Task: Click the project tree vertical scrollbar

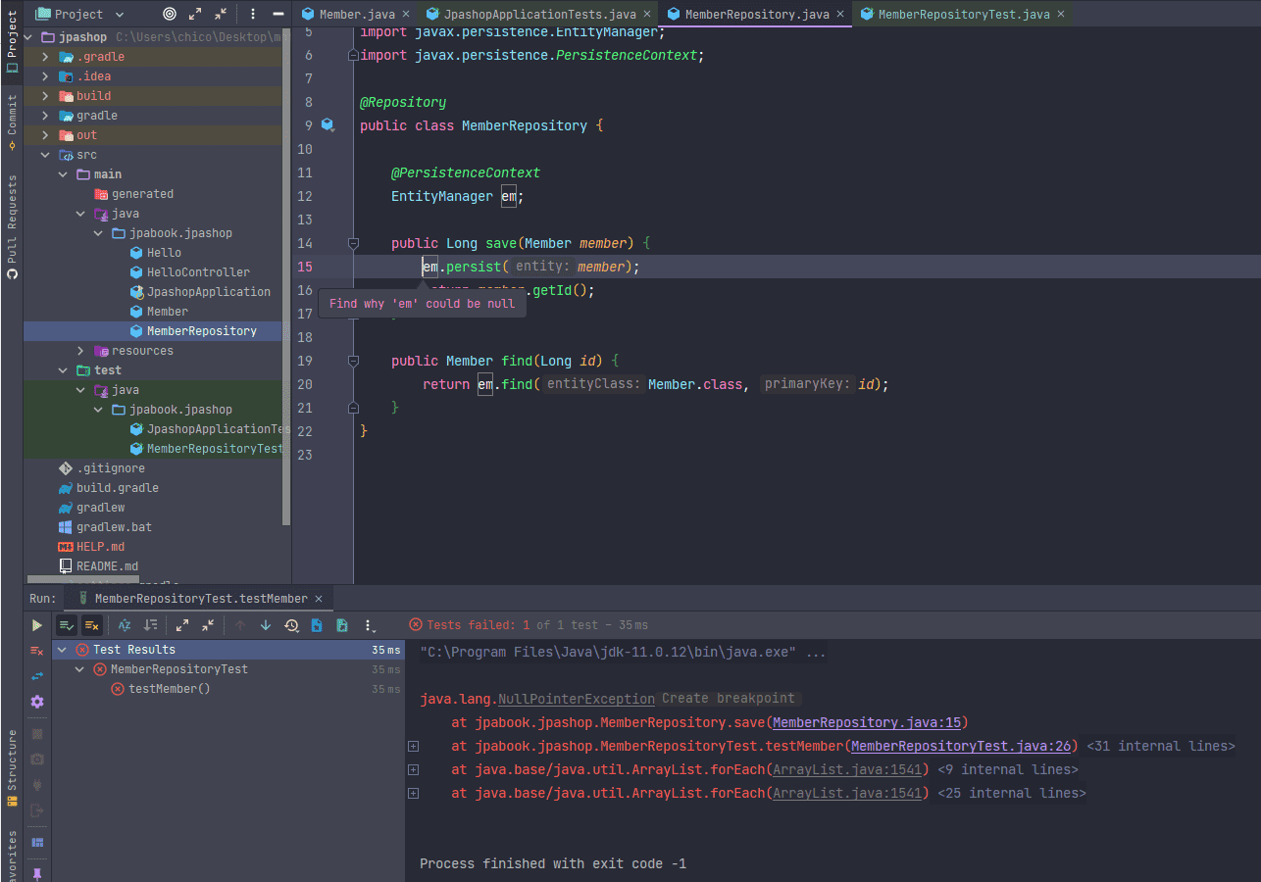Action: (x=286, y=294)
